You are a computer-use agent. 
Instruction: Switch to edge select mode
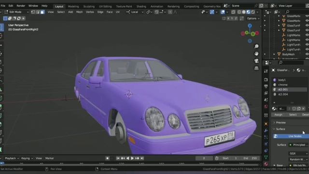coord(38,12)
